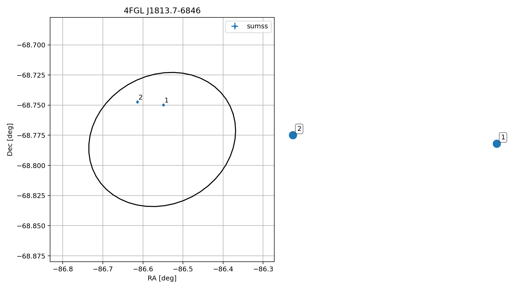Click the -86.8 RA tick label
The width and height of the screenshot is (514, 289).
(x=63, y=269)
